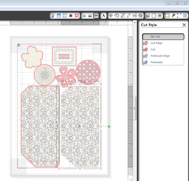Open the Page settings pink square icon

[167, 16]
